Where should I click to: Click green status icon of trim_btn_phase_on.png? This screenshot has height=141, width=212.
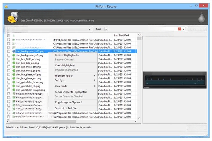coord(14,78)
